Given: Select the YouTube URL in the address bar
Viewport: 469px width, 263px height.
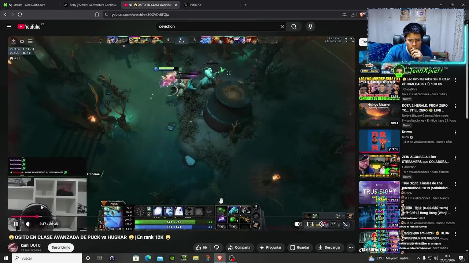Looking at the screenshot, I should [x=140, y=15].
